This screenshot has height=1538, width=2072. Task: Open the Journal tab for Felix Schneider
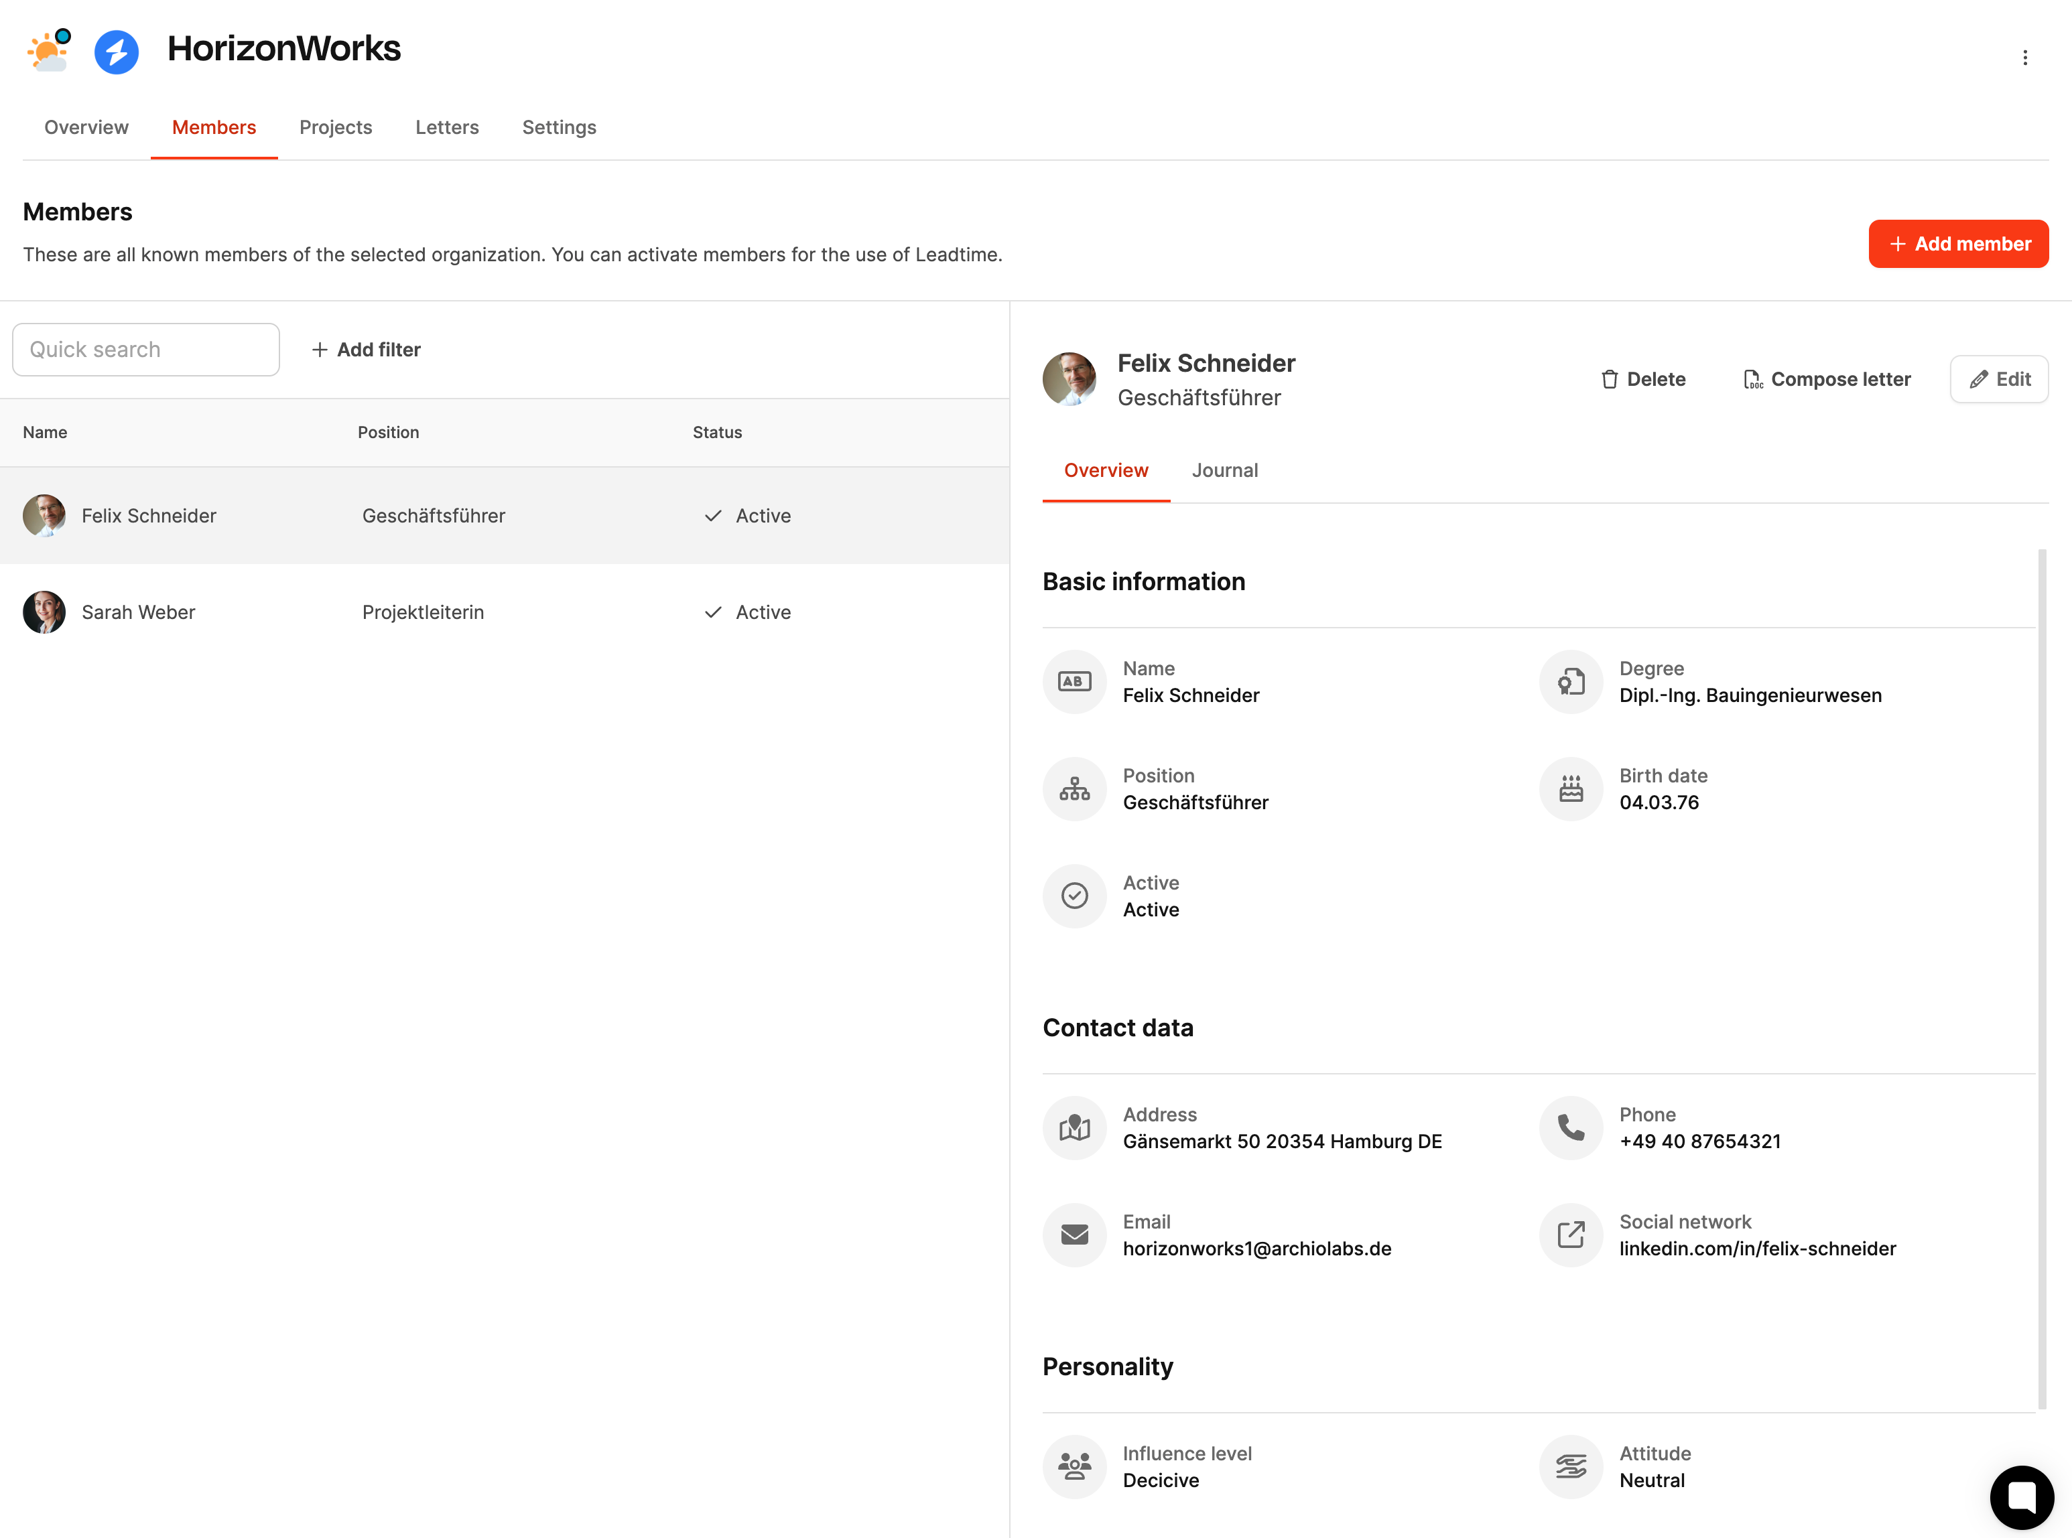pos(1224,470)
